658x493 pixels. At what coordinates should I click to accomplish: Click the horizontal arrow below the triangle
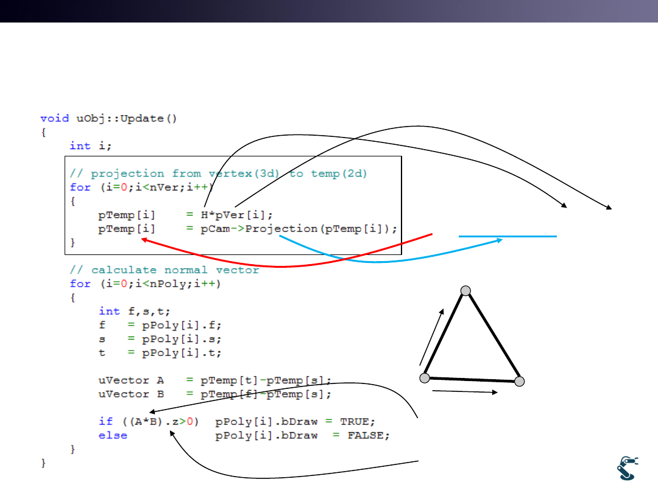tap(465, 393)
